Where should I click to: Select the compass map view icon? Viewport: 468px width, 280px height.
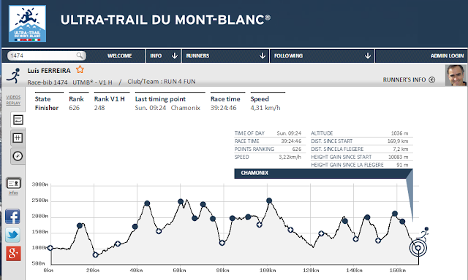click(18, 156)
